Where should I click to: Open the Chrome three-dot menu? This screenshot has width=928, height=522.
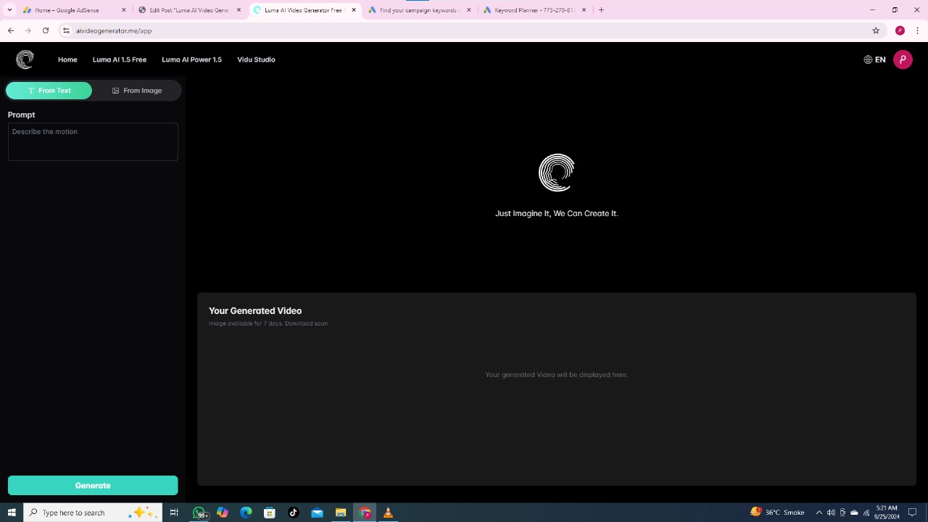(918, 30)
